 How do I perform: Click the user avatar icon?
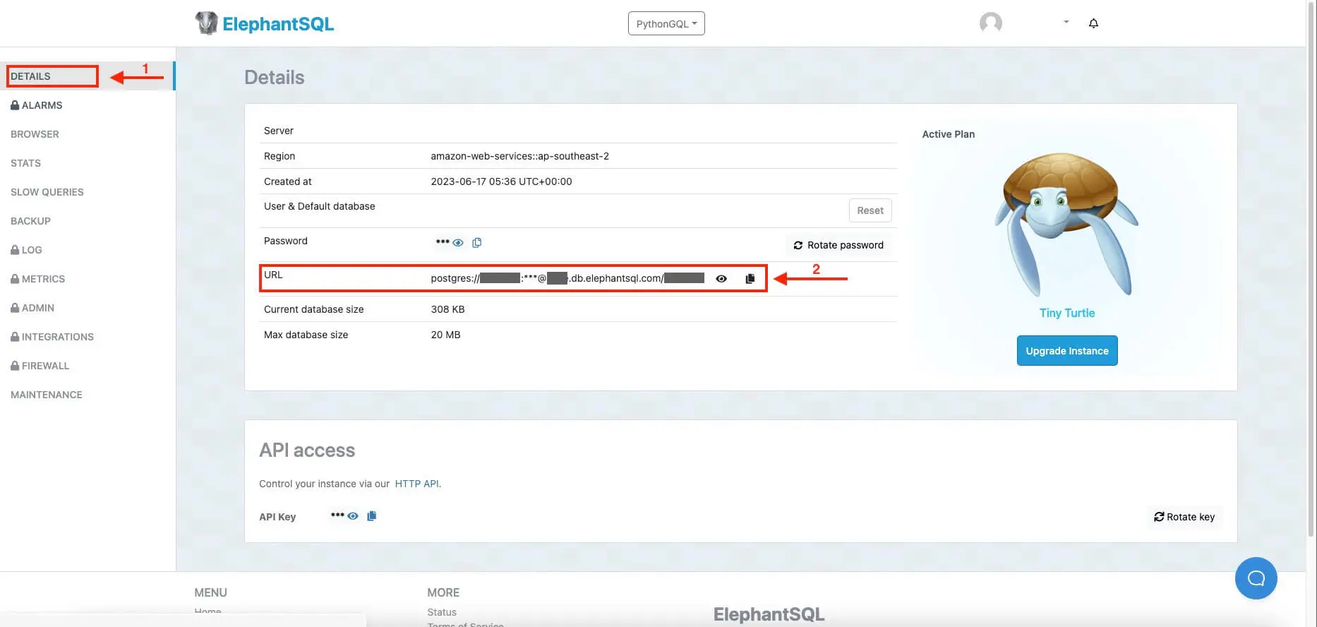[x=991, y=23]
